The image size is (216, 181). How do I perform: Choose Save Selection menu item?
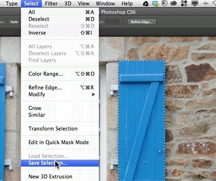[x=60, y=163]
